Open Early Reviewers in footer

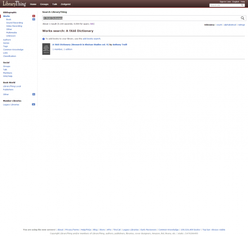[x=148, y=230]
